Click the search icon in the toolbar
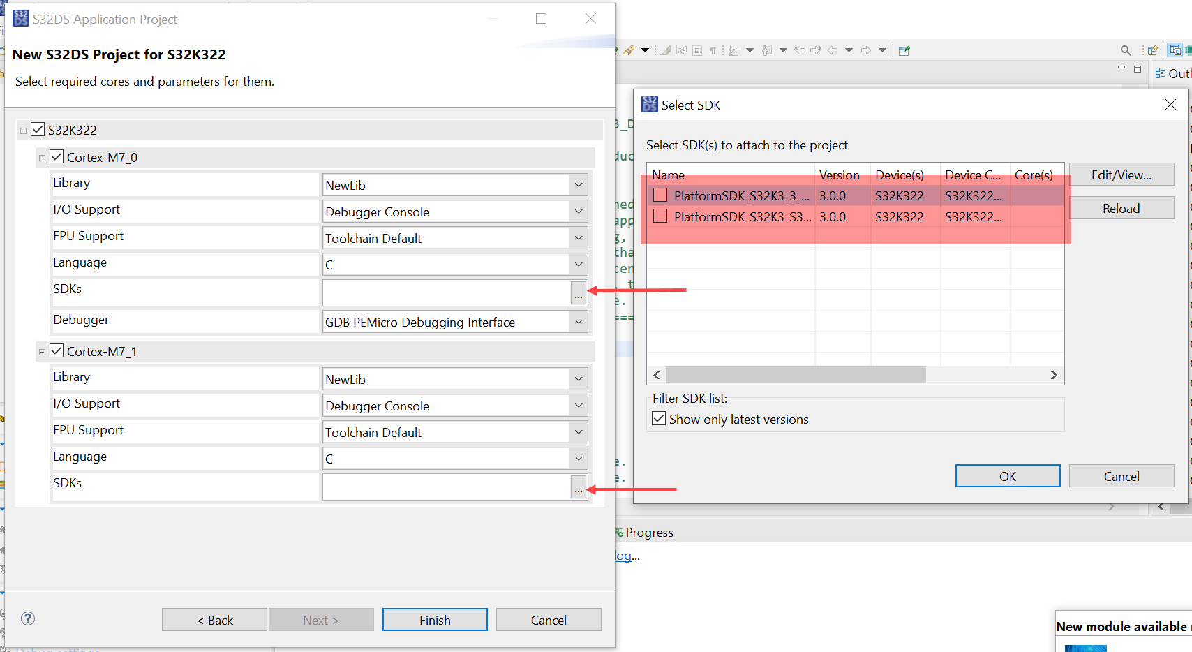The image size is (1192, 652). pos(1126,50)
